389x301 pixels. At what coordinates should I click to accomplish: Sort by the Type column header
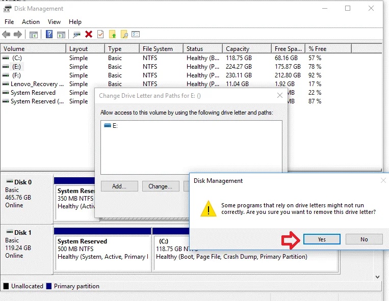pyautogui.click(x=122, y=49)
